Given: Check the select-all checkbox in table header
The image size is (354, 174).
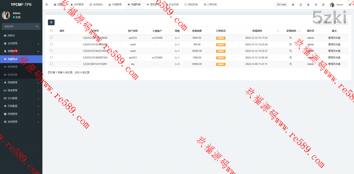Looking at the screenshot, I should pyautogui.click(x=52, y=31).
